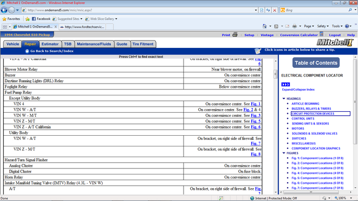
Task: Click the contents pane horizontal scrollbar
Action: [311, 192]
